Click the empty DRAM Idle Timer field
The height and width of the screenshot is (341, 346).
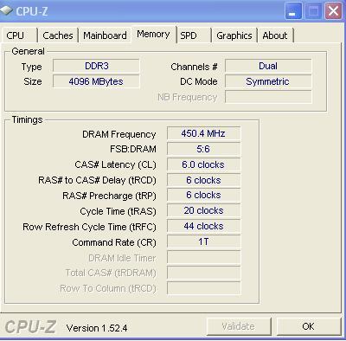(x=203, y=257)
